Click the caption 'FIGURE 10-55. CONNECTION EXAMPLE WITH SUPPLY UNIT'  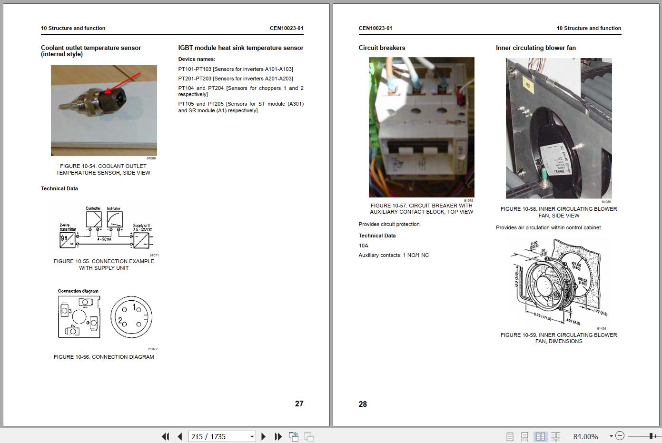tap(104, 265)
